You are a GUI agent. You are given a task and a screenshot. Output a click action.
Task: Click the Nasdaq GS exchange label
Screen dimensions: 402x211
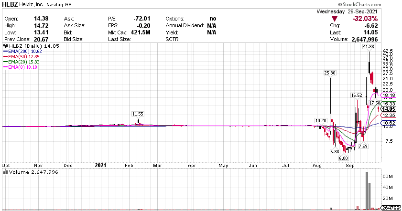click(x=59, y=5)
